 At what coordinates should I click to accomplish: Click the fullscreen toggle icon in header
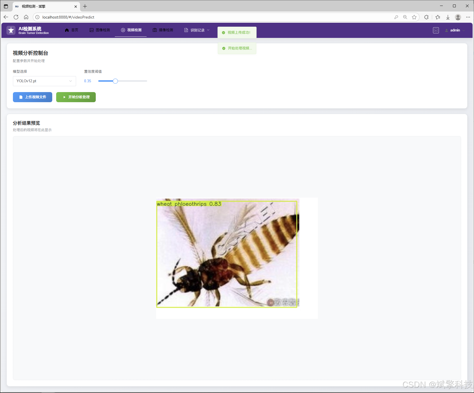(x=436, y=30)
